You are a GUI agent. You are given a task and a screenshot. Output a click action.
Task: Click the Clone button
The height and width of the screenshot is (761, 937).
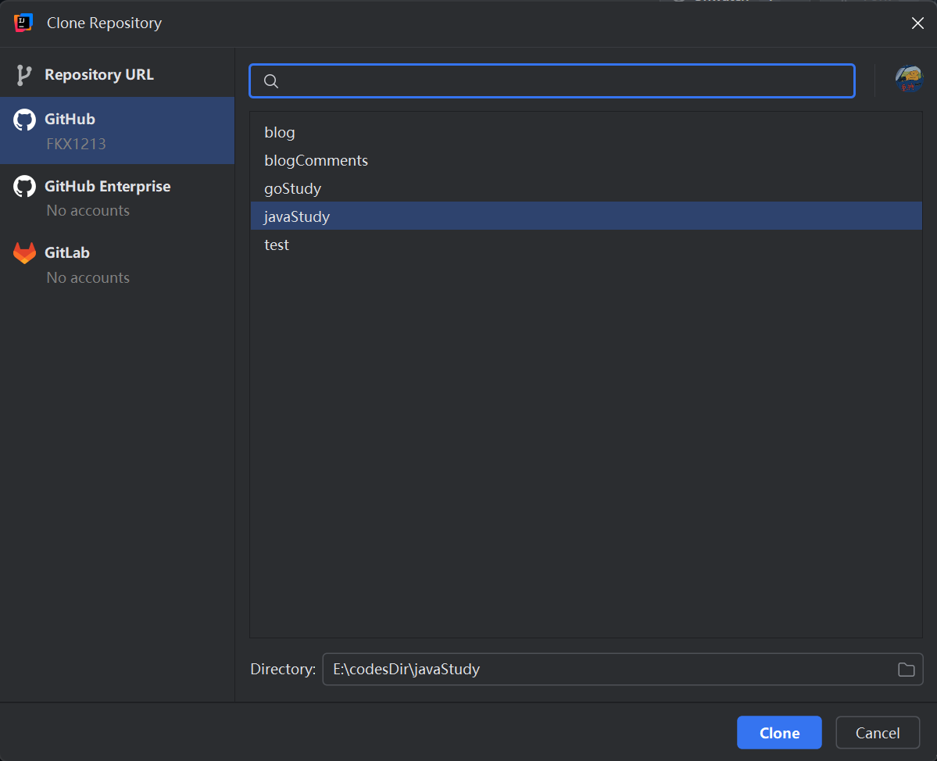pos(779,732)
